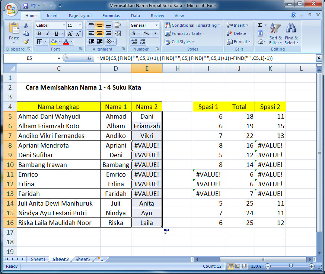The height and width of the screenshot is (274, 325).
Task: Save the workbook from Quick Access
Action: [x=25, y=6]
